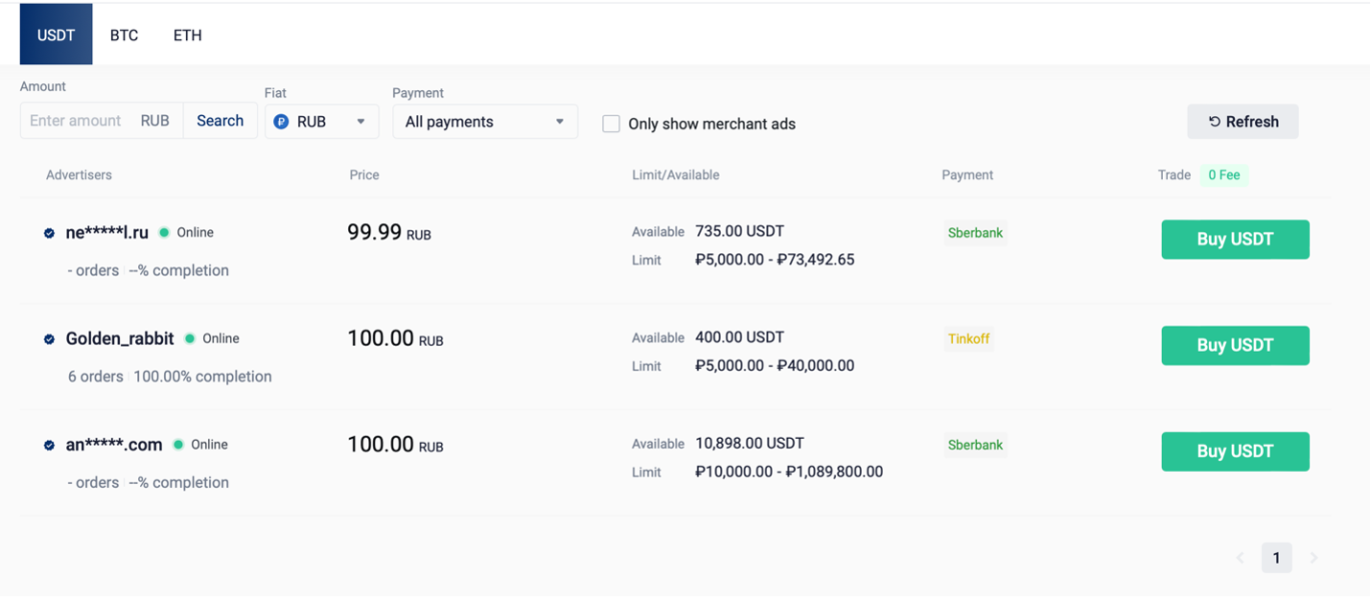Image resolution: width=1371 pixels, height=600 pixels.
Task: Switch to the BTC tab
Action: click(124, 35)
